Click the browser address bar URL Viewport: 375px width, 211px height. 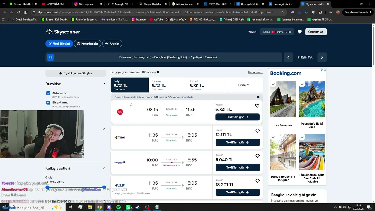point(155,12)
